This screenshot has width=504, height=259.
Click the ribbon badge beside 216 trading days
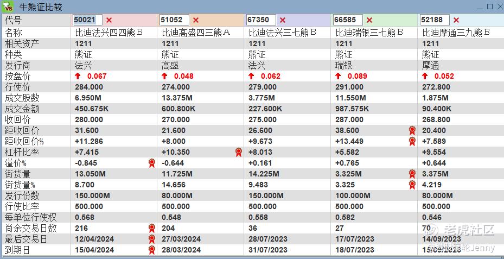[152, 228]
